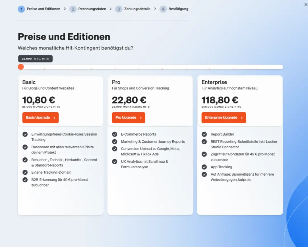308x247 pixels.
Task: Click checkmark icon beside Cookie-loses Session Tracking
Action: tap(25, 134)
